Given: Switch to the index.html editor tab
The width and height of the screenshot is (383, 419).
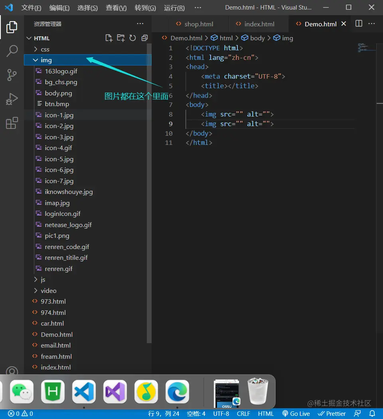Looking at the screenshot, I should (259, 24).
